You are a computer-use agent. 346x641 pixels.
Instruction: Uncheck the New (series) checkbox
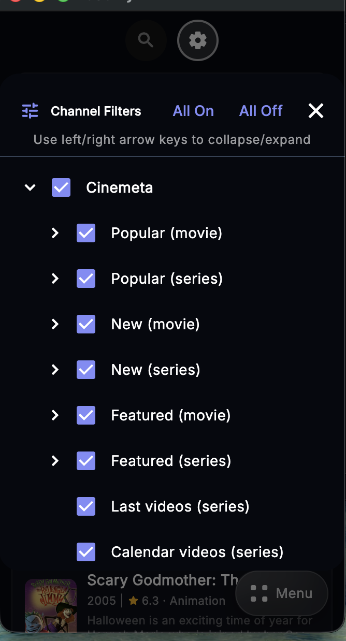[86, 370]
